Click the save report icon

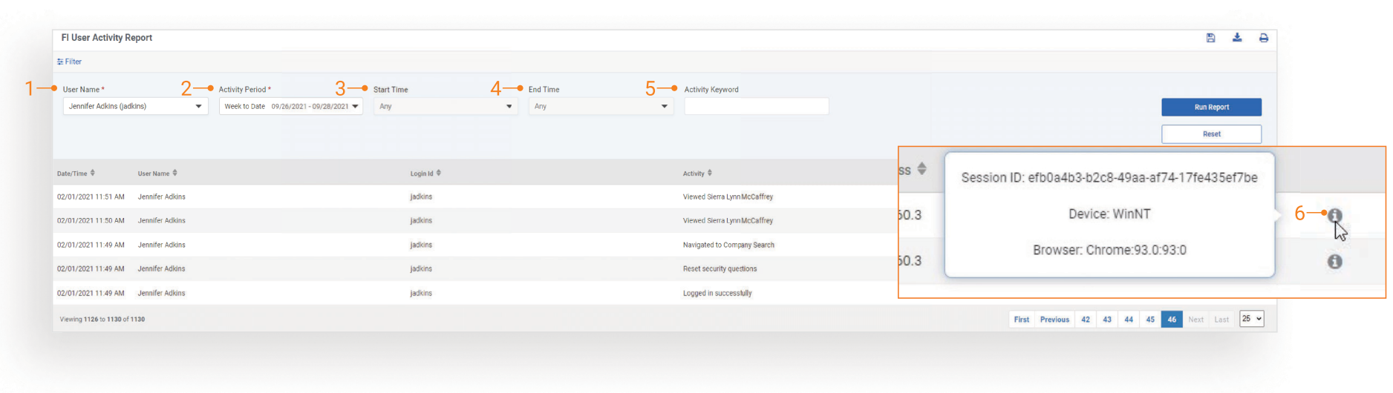point(1210,38)
